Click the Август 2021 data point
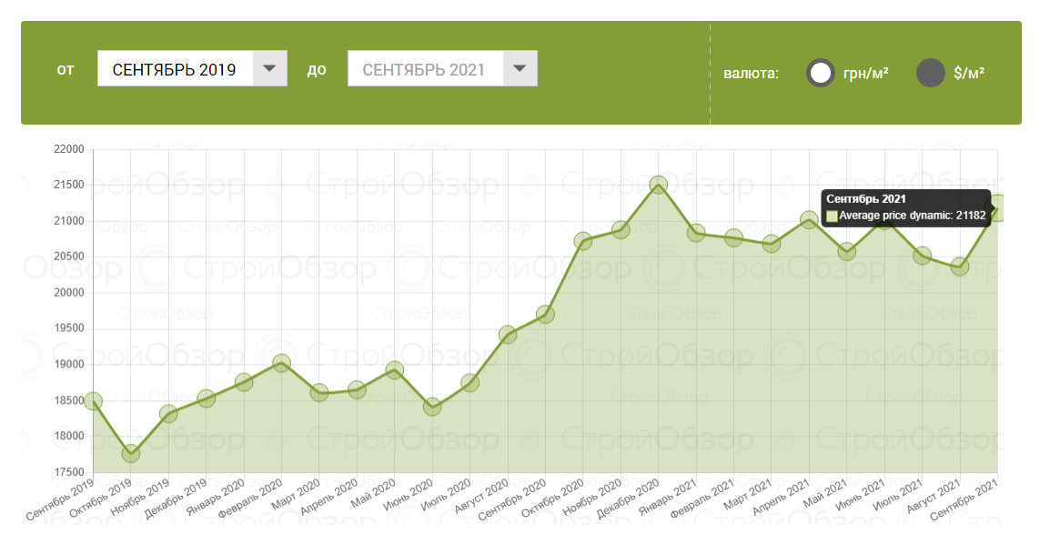This screenshot has width=1050, height=534. pyautogui.click(x=960, y=267)
